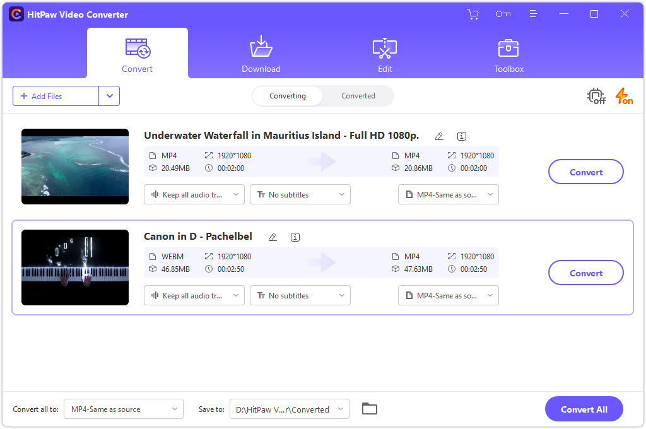Open audio track dropdown for Underwater Waterfall
This screenshot has width=646, height=429.
(194, 194)
